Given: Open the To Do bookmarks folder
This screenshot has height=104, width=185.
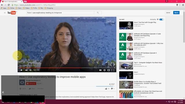Looking at the screenshot, I should tap(34, 8).
